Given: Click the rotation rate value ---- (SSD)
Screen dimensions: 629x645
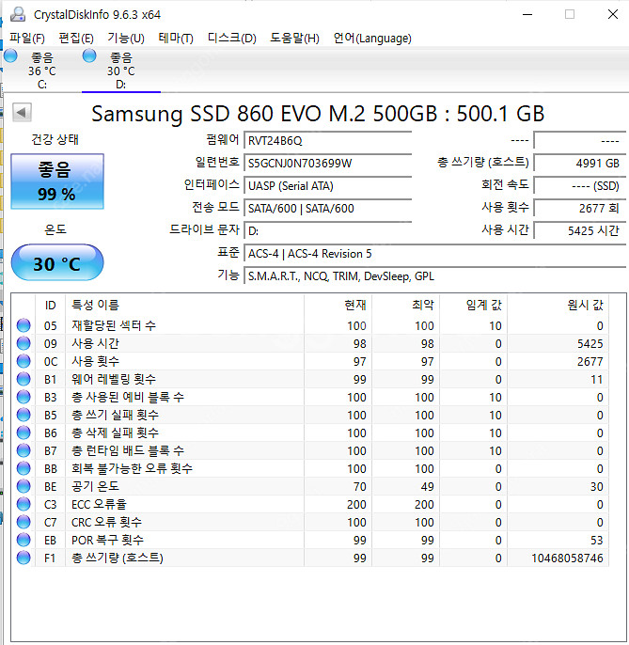Looking at the screenshot, I should coord(580,186).
